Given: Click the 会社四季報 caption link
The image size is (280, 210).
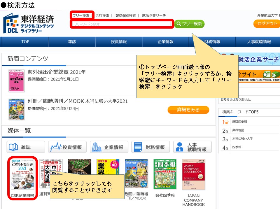Looking at the screenshot, I should [x=165, y=195].
